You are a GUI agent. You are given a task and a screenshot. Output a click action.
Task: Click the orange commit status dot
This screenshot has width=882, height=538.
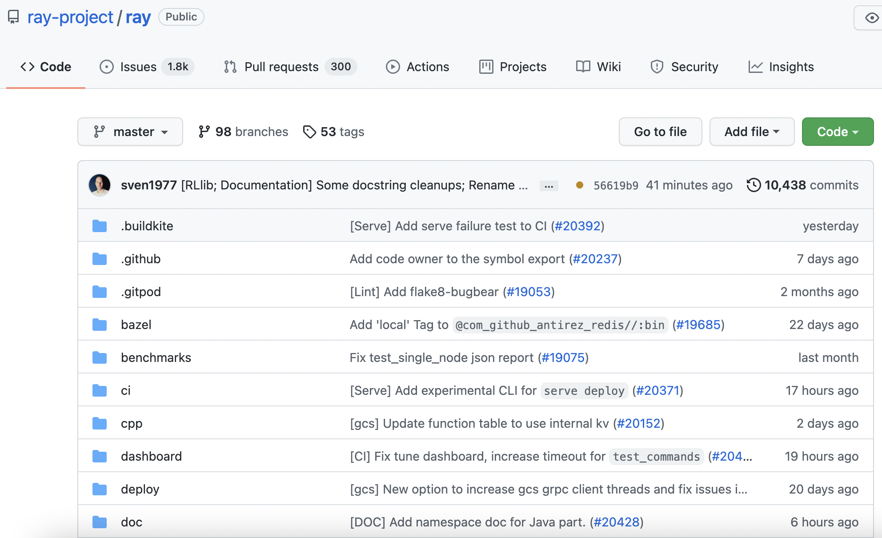[x=579, y=185]
